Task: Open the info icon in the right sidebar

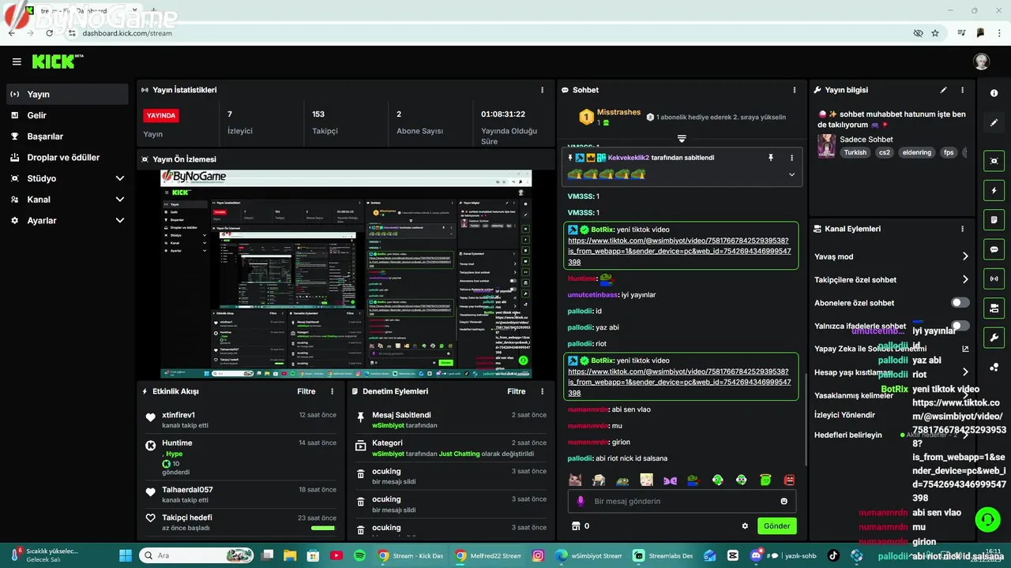Action: (x=994, y=93)
